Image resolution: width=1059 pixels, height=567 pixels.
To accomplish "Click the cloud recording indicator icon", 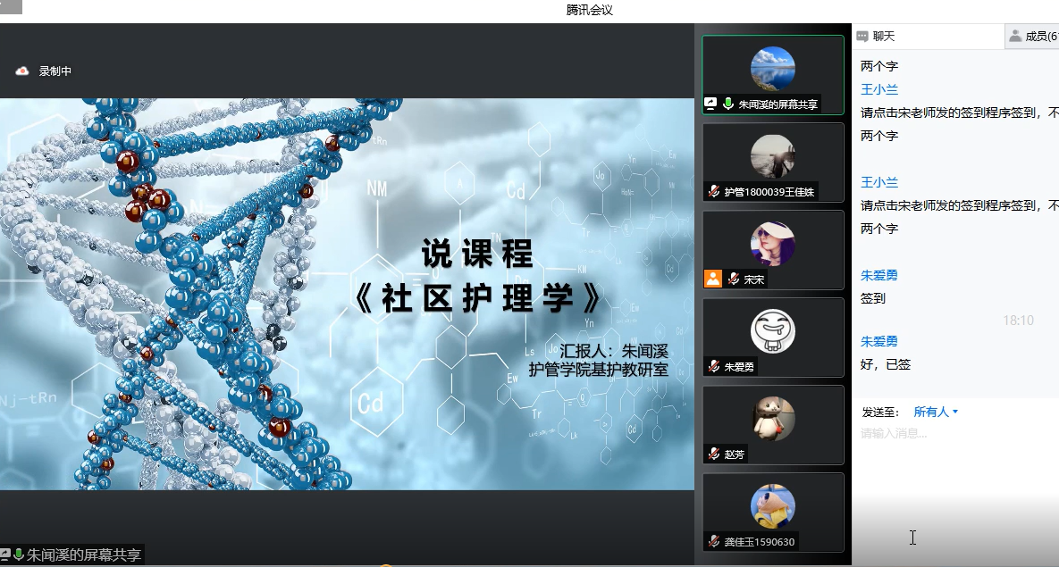I will pyautogui.click(x=22, y=71).
